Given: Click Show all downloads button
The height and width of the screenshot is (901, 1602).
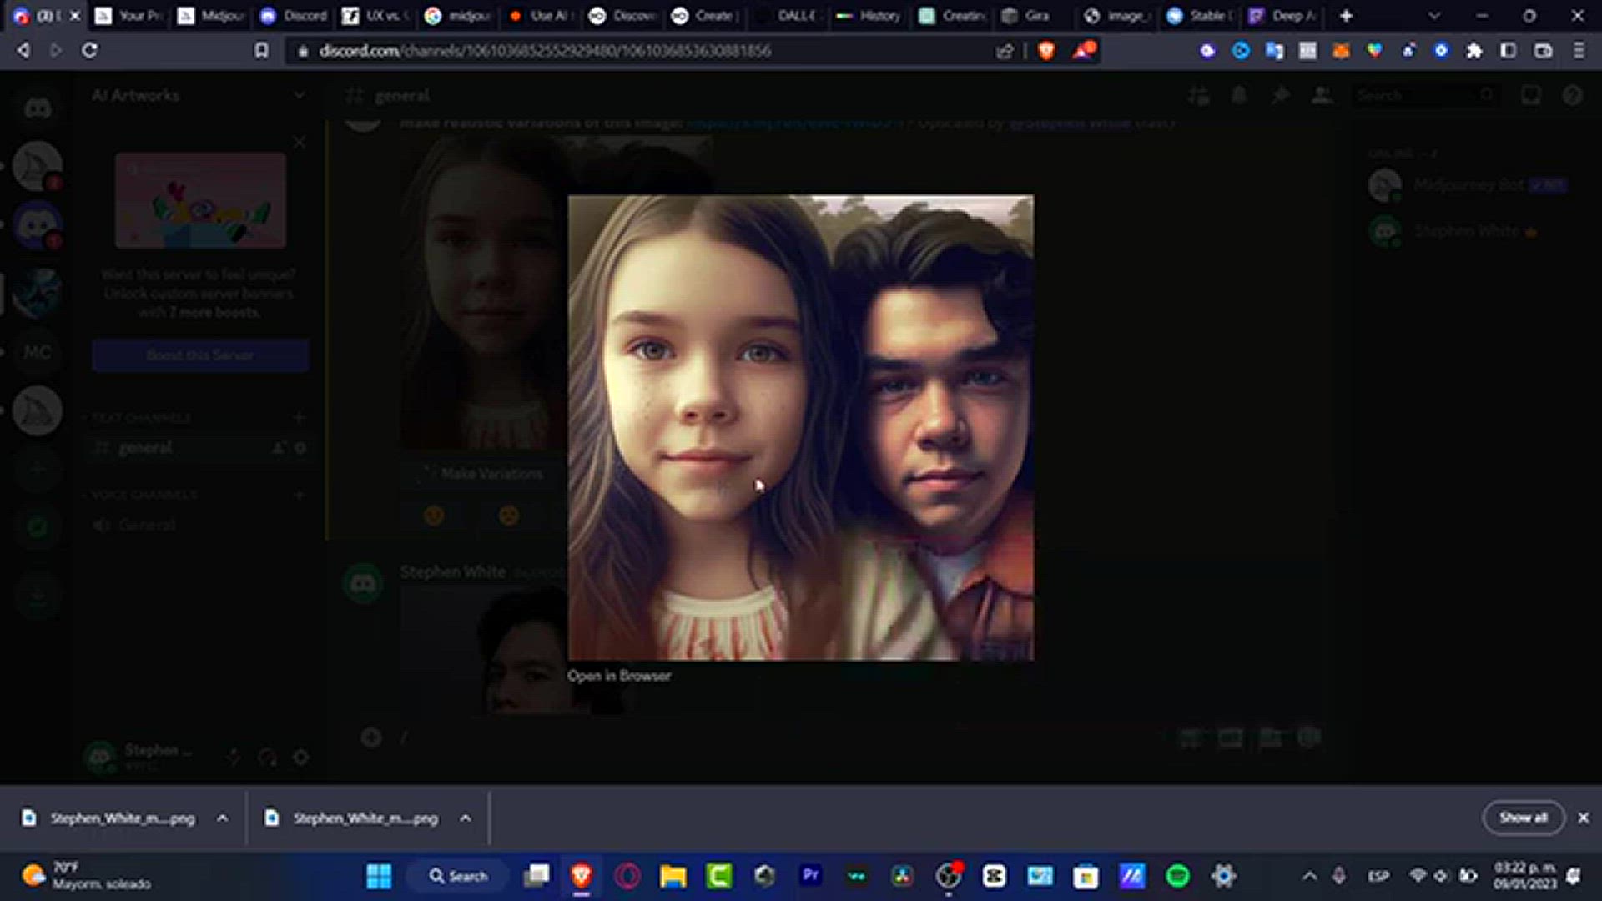Looking at the screenshot, I should (1523, 818).
